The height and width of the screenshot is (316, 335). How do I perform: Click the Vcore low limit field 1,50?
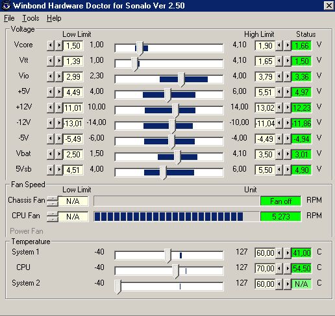73,45
